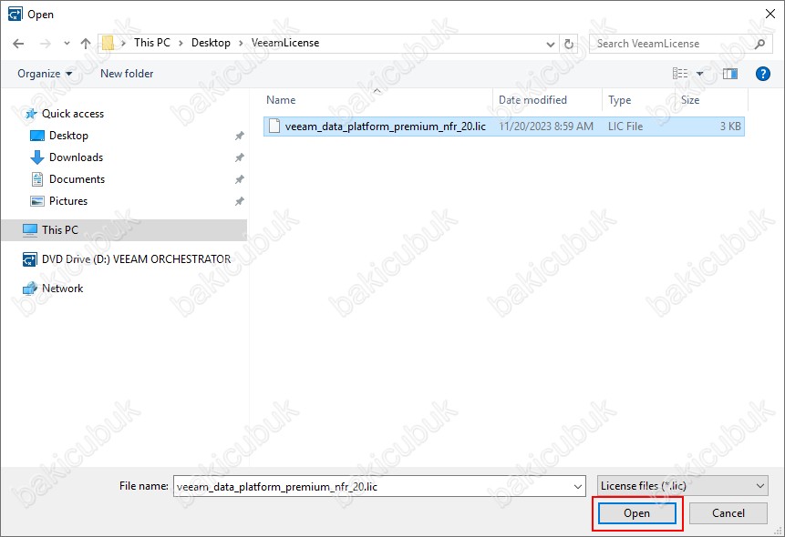The width and height of the screenshot is (785, 537).
Task: Select Quick access in navigation pane
Action: (73, 114)
